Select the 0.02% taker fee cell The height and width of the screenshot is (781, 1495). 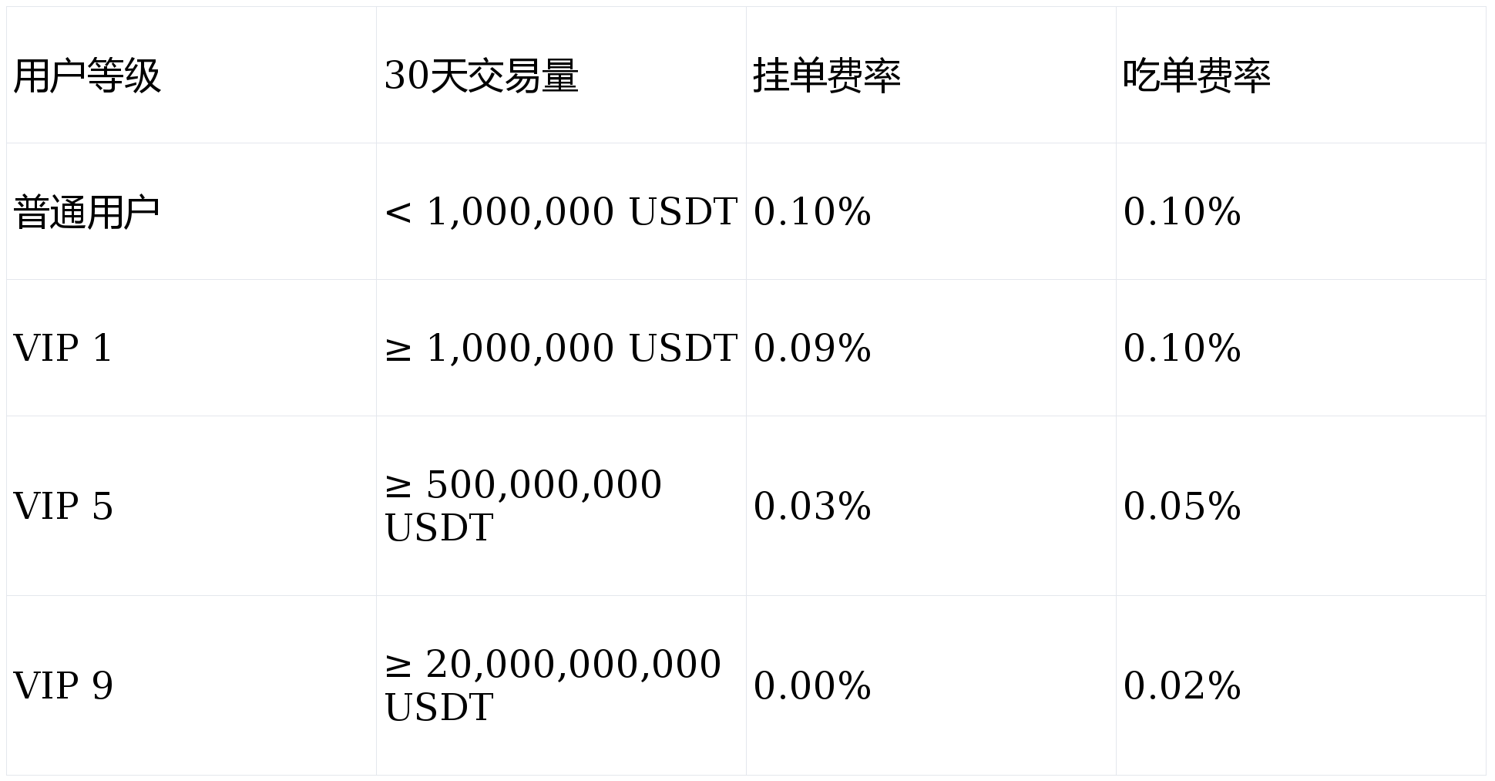coord(1182,686)
